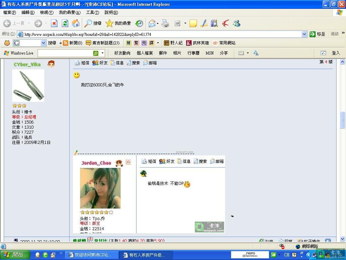The height and width of the screenshot is (260, 346).
Task: Open the search engine selector dropdown
Action: (x=43, y=43)
